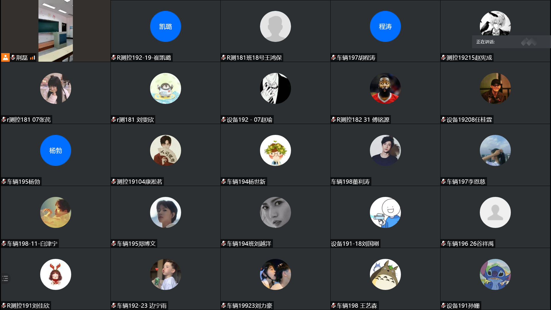This screenshot has height=310, width=551.
Task: Select the blue 凯璐 avatar
Action: (166, 26)
